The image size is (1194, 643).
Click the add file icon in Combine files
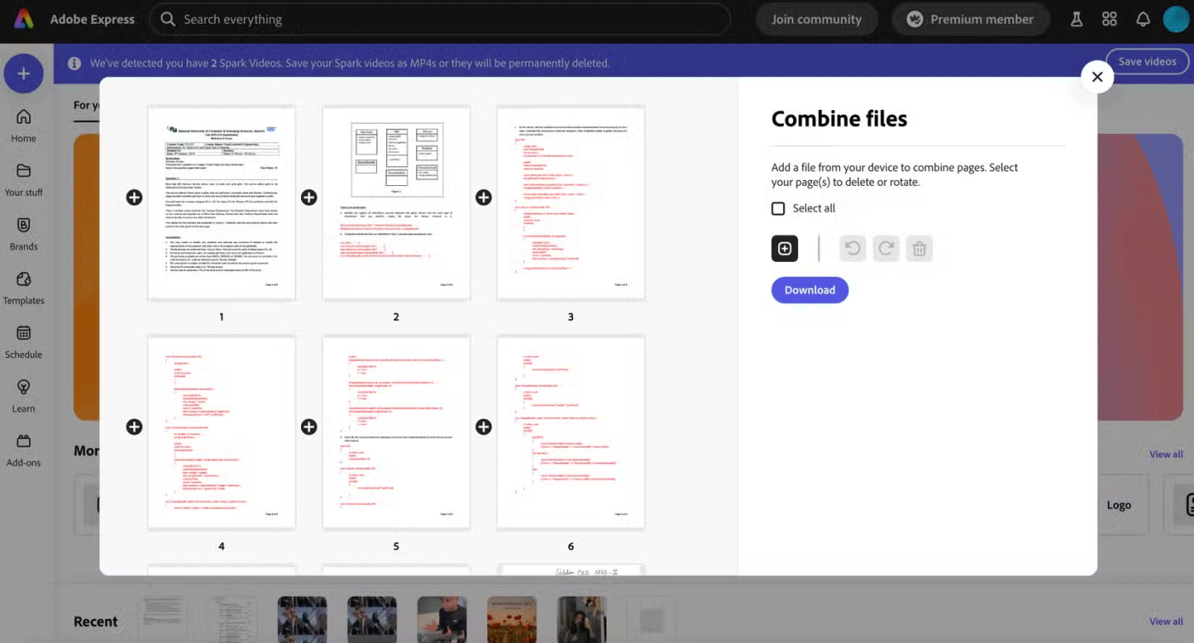tap(785, 248)
